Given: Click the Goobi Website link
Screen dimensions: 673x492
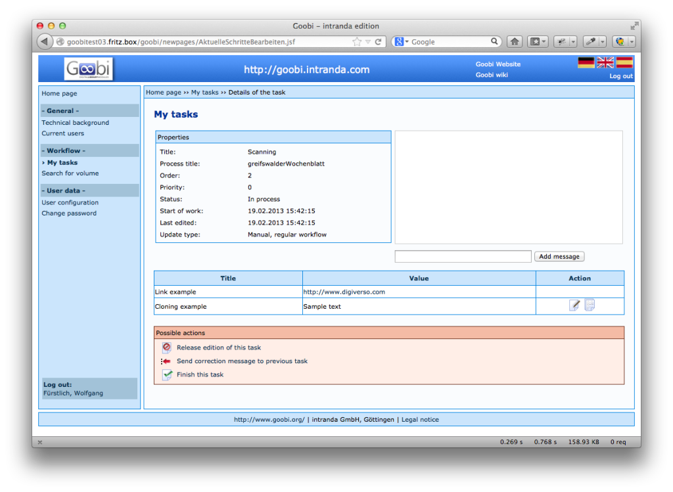Looking at the screenshot, I should pos(498,64).
